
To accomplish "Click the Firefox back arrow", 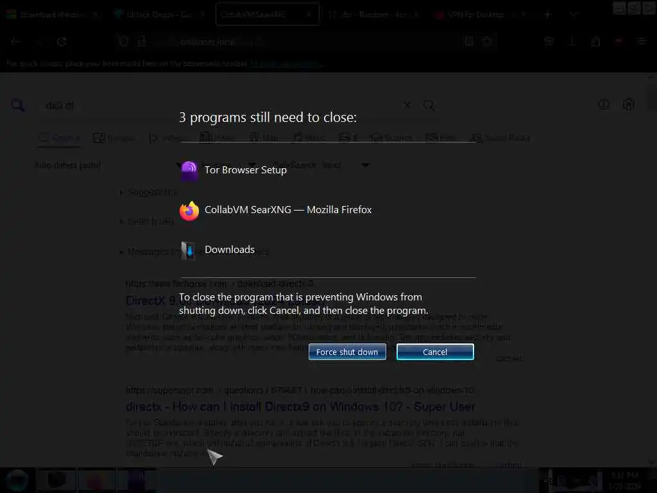I will tap(15, 42).
